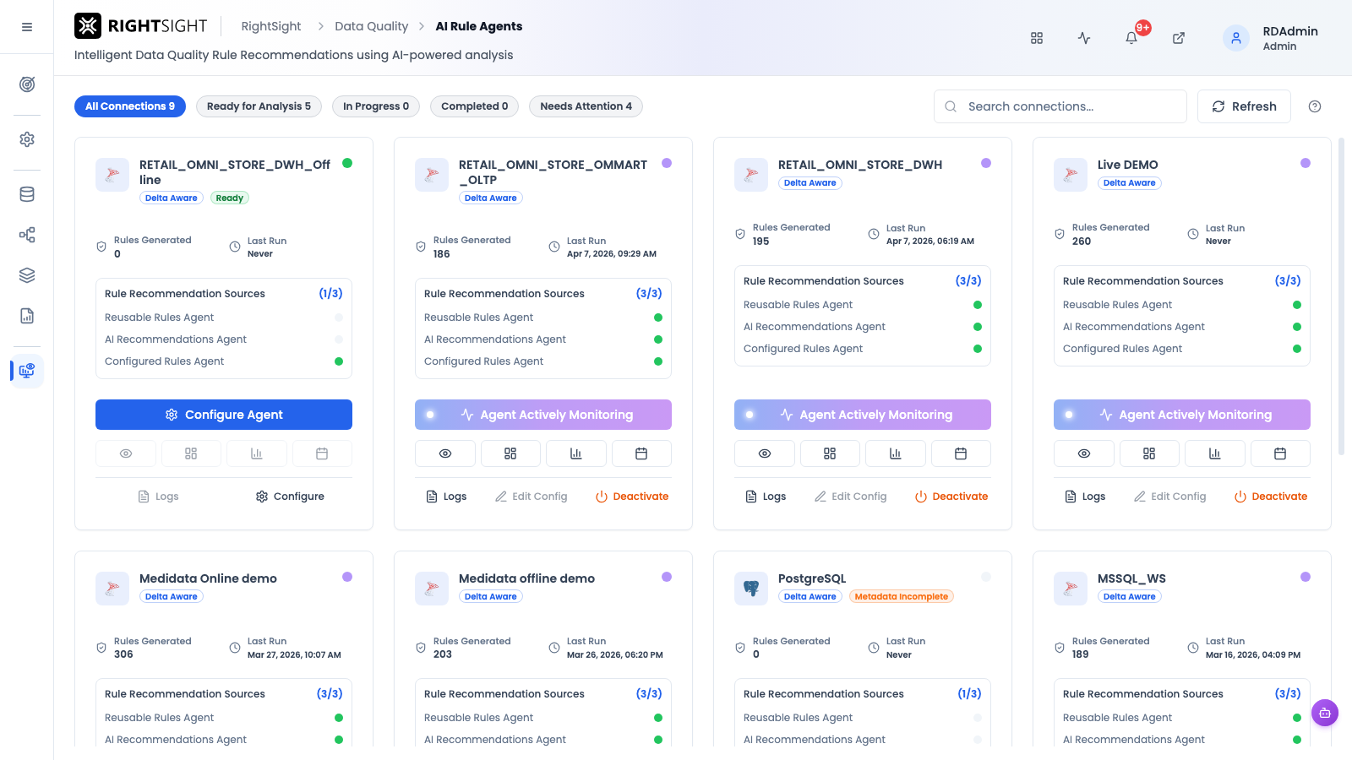1352x760 pixels.
Task: Open the RDAdmin user avatar
Action: (x=1236, y=38)
